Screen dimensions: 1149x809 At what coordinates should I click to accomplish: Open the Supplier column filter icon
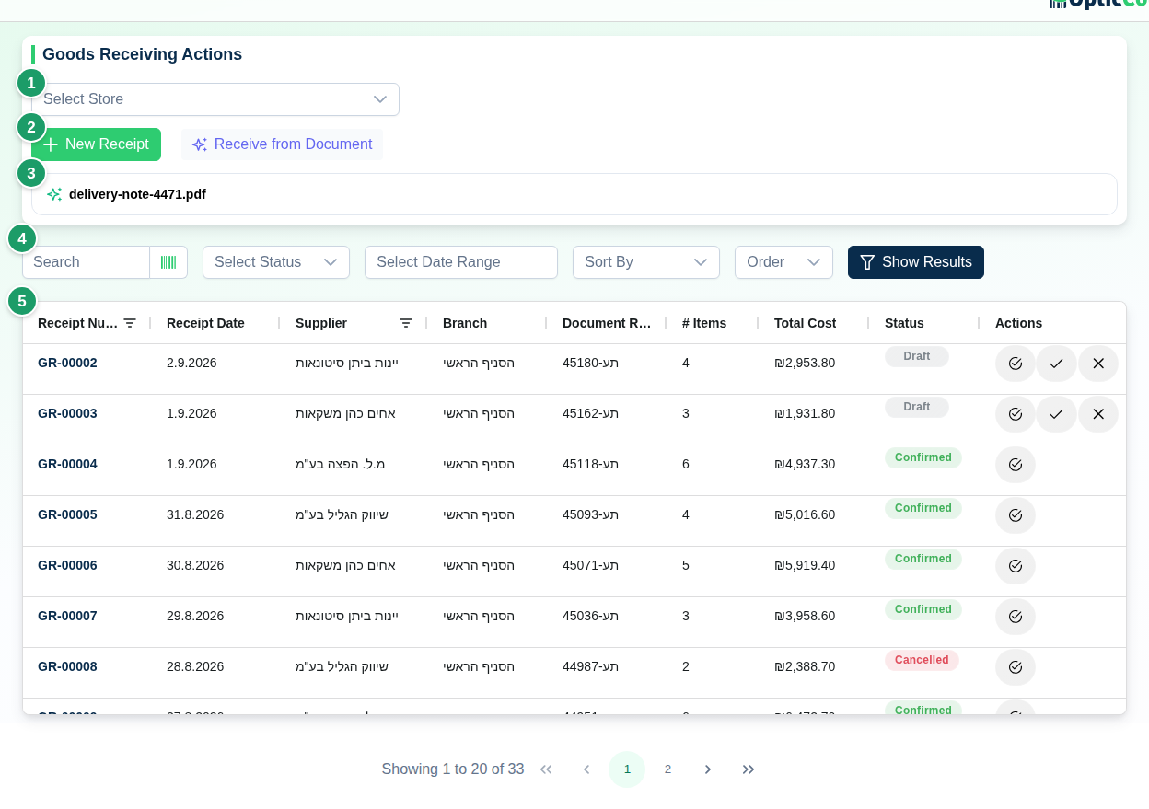coord(406,323)
